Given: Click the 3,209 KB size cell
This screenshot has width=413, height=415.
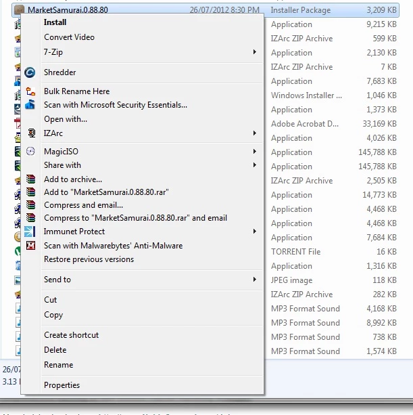Looking at the screenshot, I should point(381,10).
